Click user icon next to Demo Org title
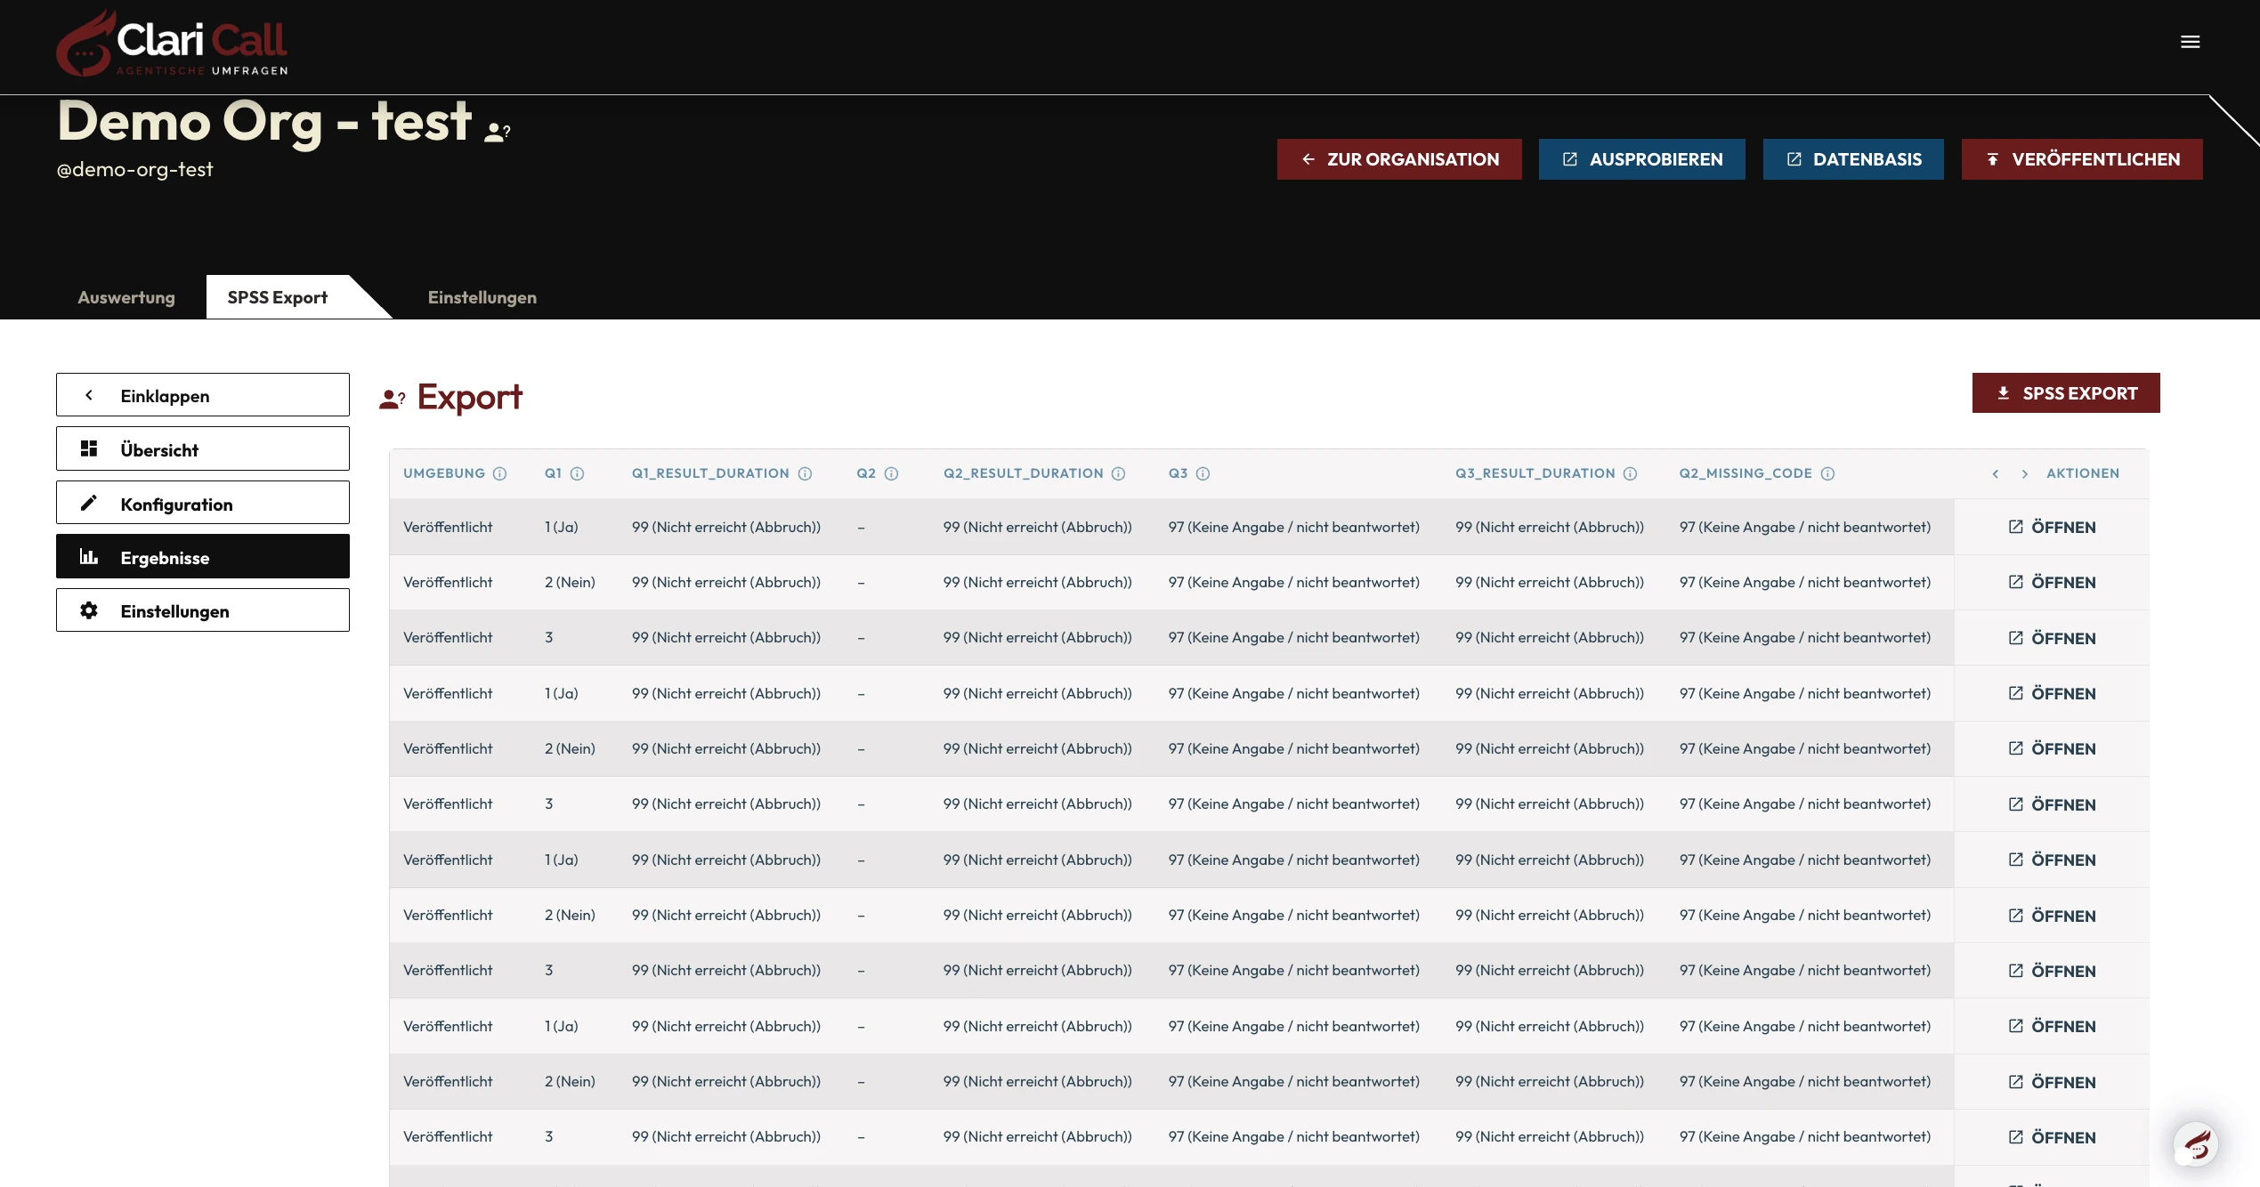The width and height of the screenshot is (2260, 1187). pyautogui.click(x=497, y=133)
